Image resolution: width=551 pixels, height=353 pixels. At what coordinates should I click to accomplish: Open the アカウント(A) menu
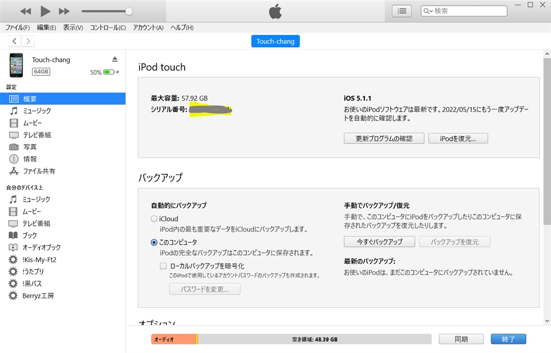[148, 27]
